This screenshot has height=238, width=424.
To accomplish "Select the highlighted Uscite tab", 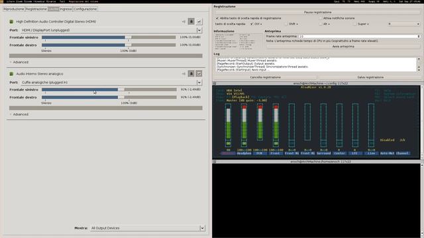I will tap(53, 9).
